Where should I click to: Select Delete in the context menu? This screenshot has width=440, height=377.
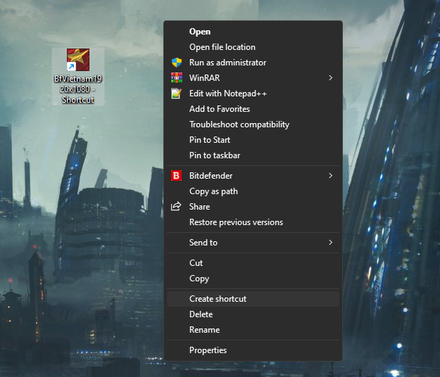coord(201,314)
